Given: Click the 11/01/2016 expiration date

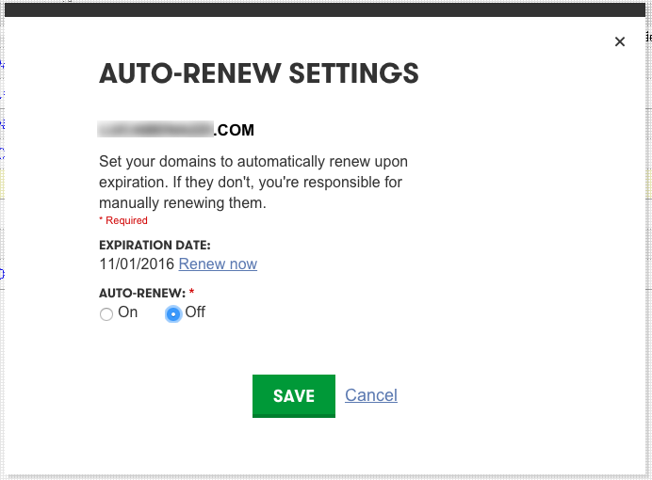Looking at the screenshot, I should [137, 264].
